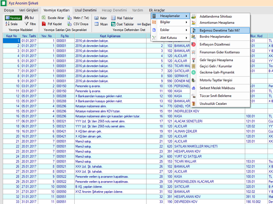Click Metin (*.Txt) export button
Screen dimensions: 273x204
click(78, 18)
